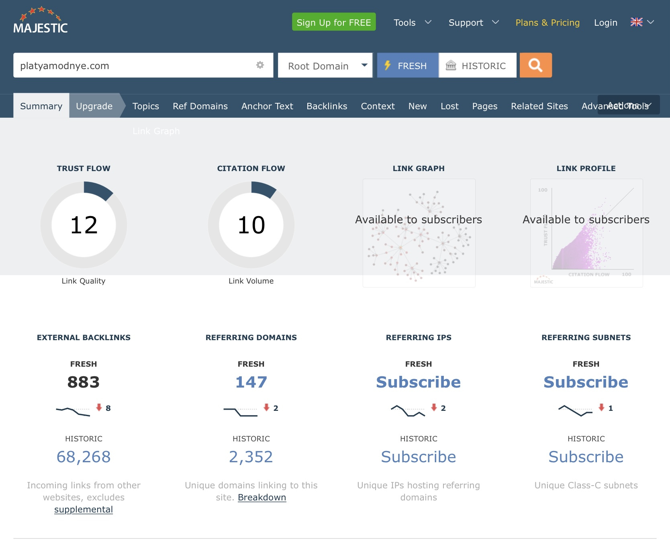Image resolution: width=670 pixels, height=549 pixels.
Task: Click the UK flag language icon
Action: coord(636,22)
